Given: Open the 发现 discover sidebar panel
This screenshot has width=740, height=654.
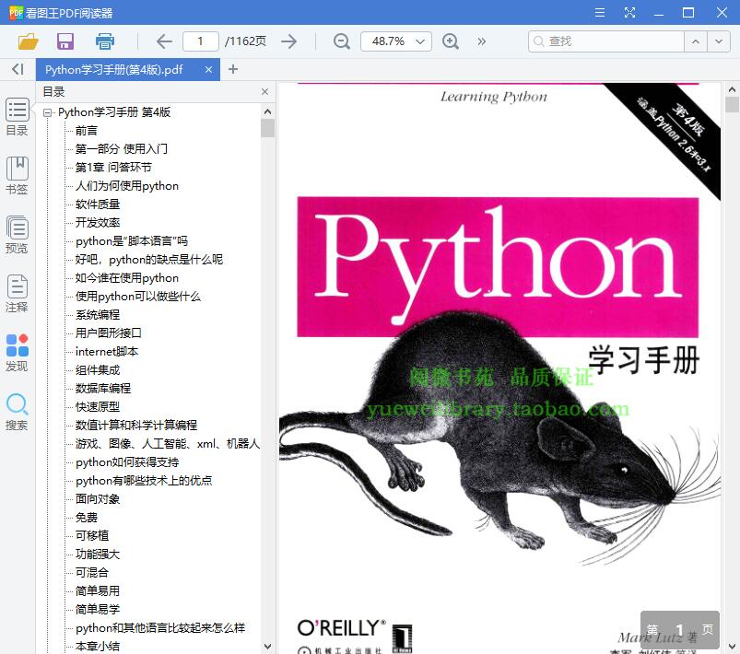Looking at the screenshot, I should click(x=17, y=353).
